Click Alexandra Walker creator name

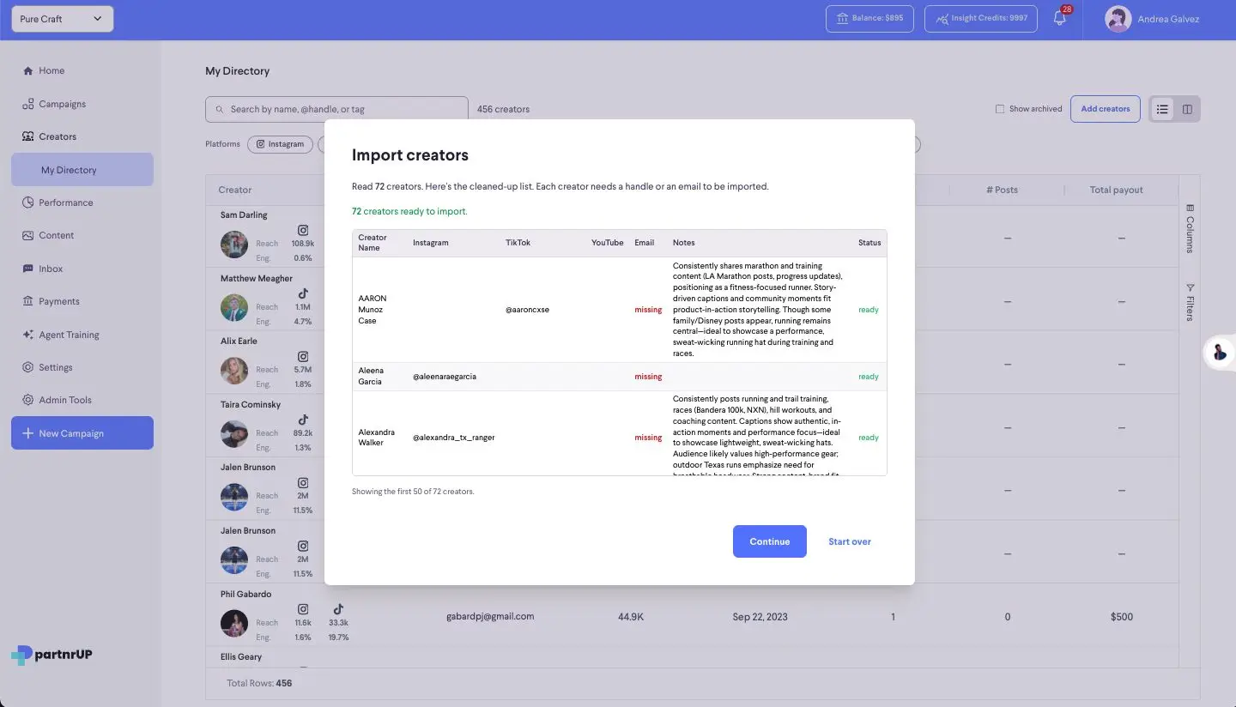pos(376,438)
